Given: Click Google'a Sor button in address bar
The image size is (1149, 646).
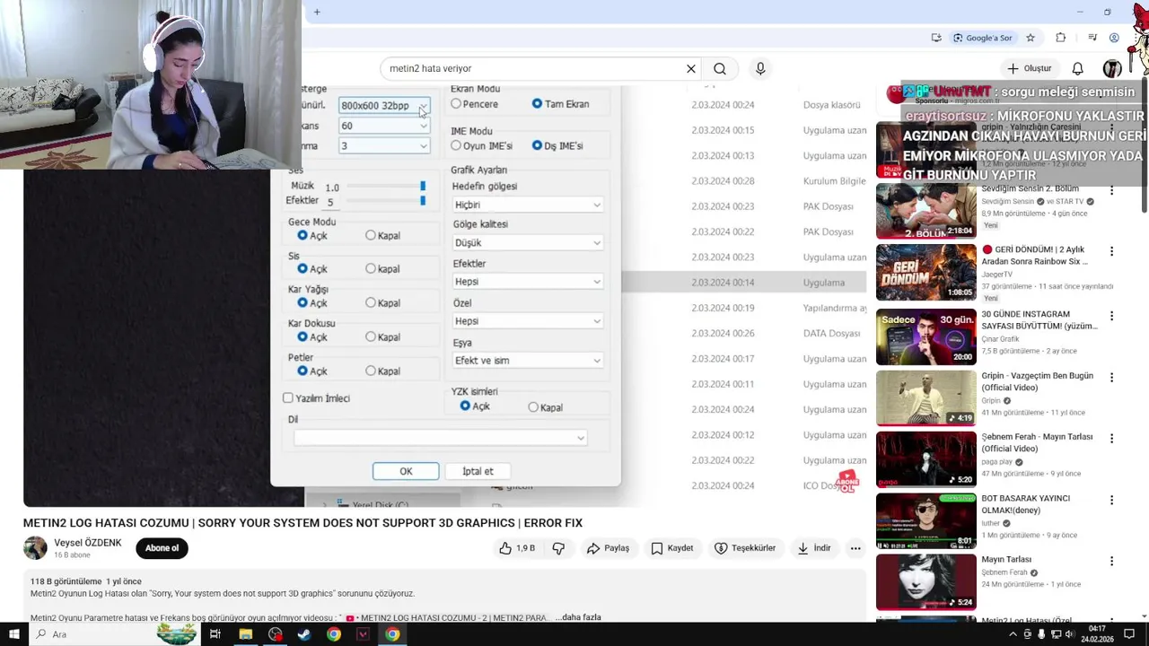Looking at the screenshot, I should (982, 38).
